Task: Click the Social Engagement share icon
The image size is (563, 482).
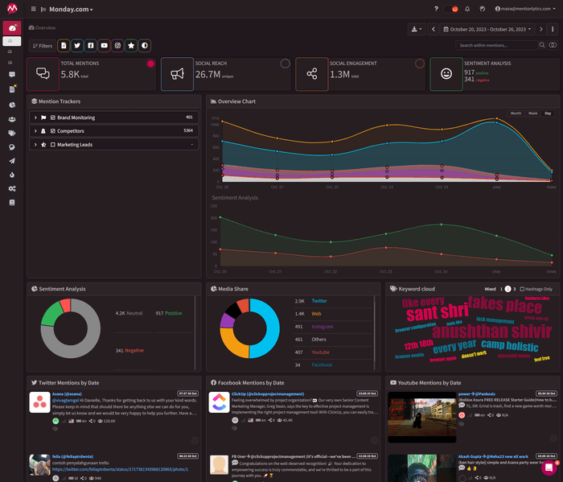Action: point(312,74)
